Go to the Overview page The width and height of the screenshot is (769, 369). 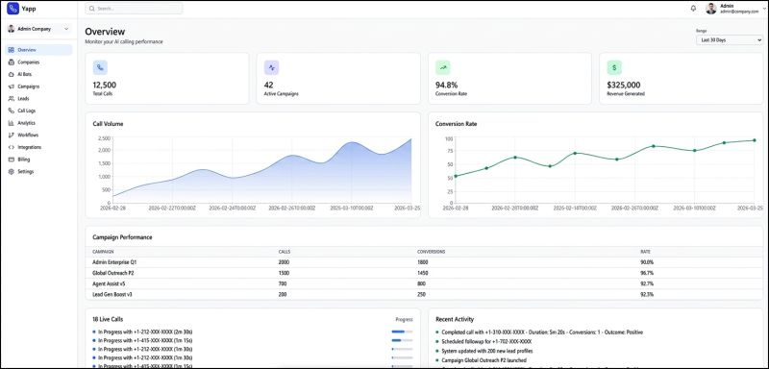click(x=38, y=50)
